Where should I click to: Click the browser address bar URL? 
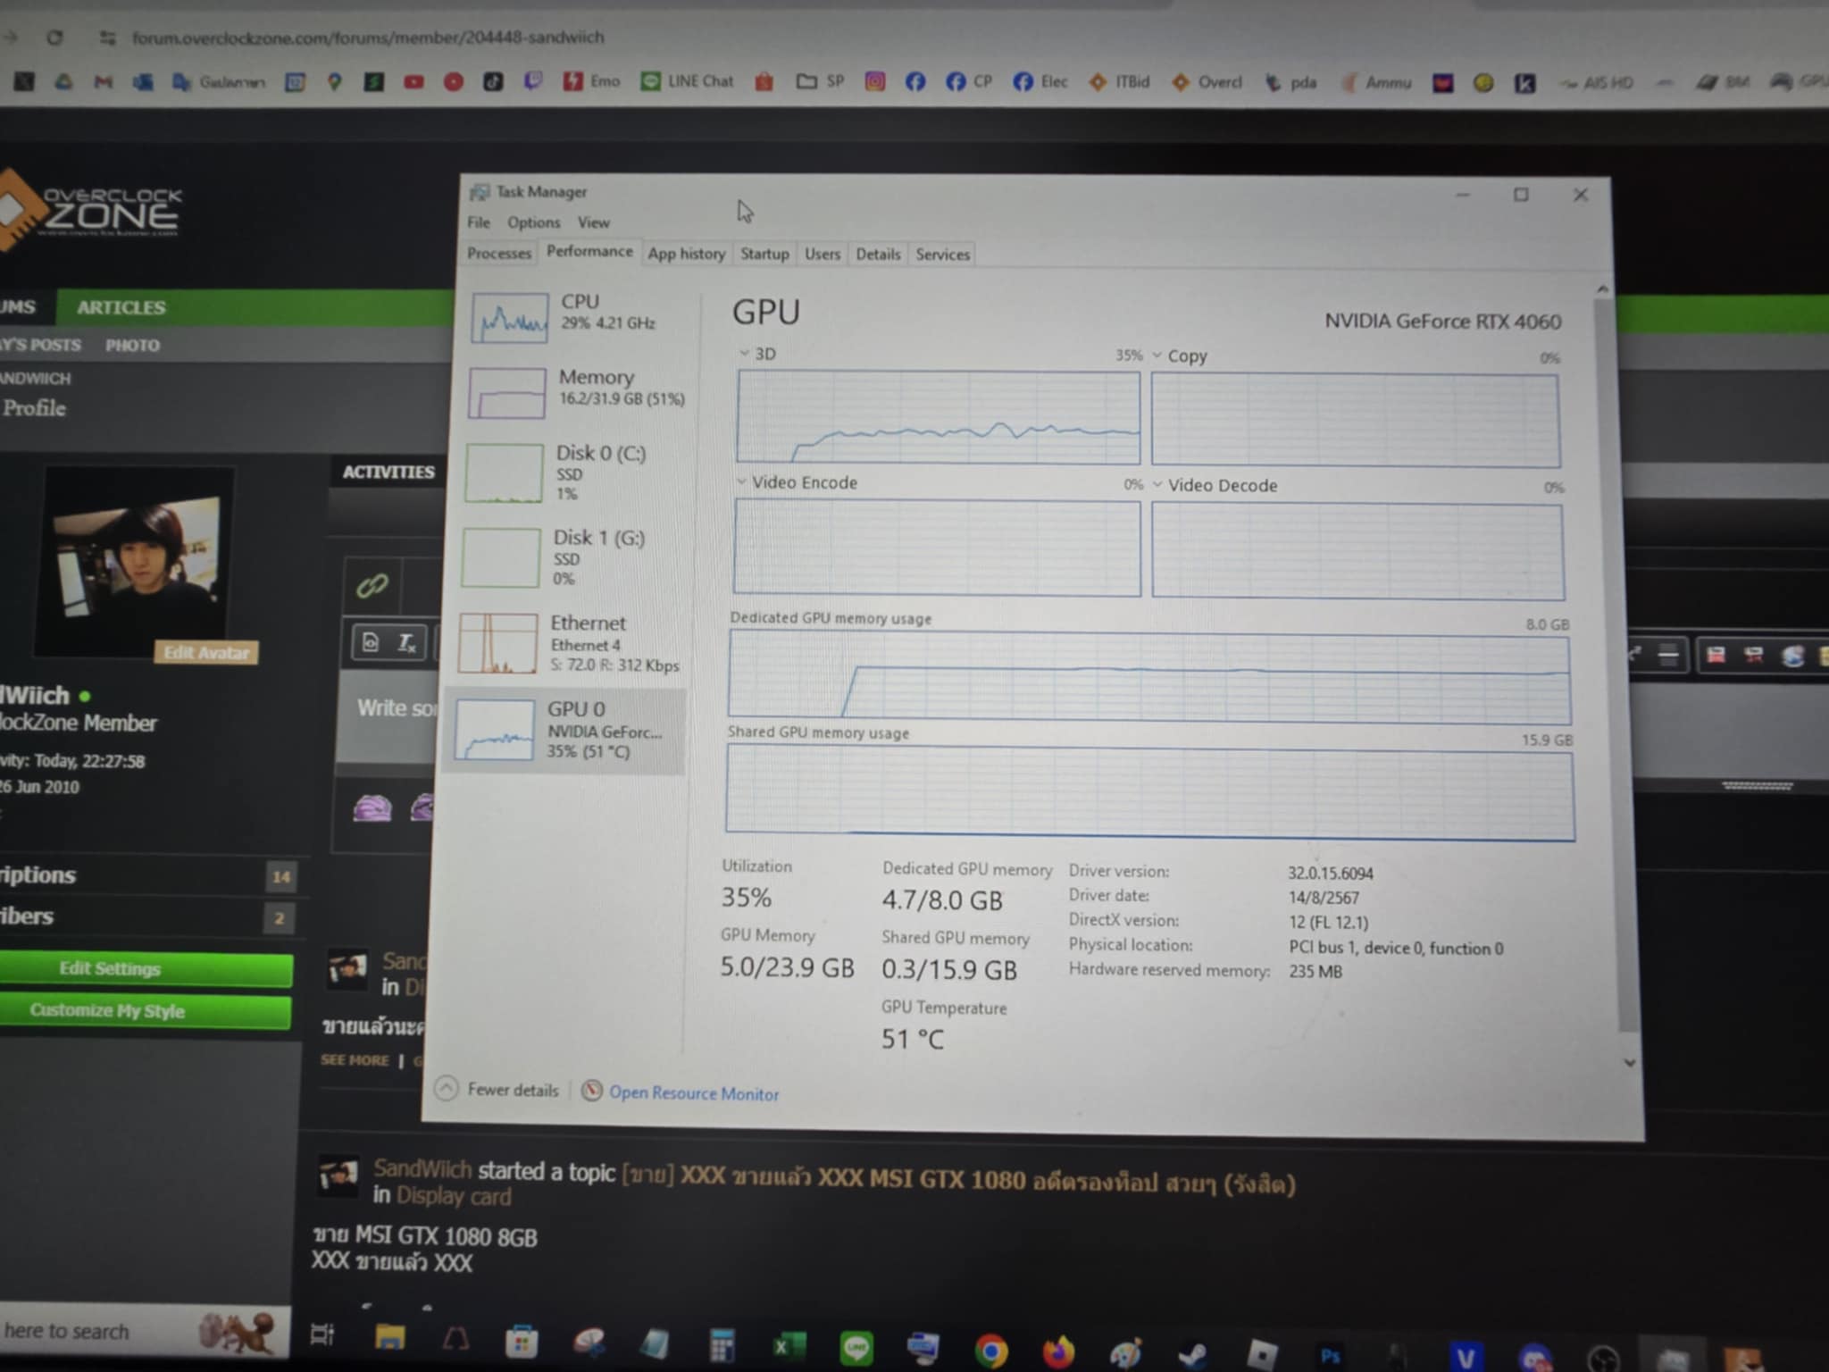pos(368,38)
